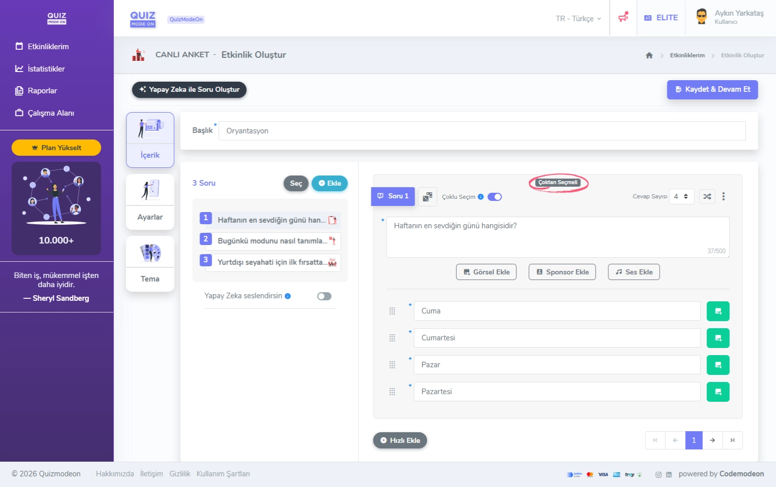Screen dimensions: 776x487
Task: Open Etkinliklerim in the sidebar
Action: pyautogui.click(x=42, y=46)
